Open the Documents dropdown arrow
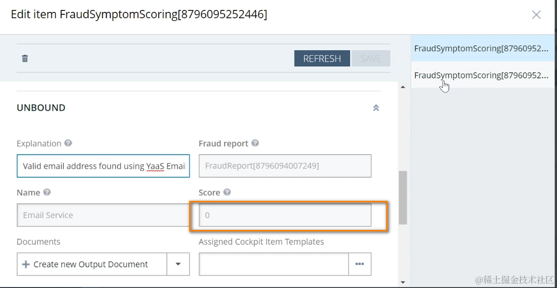The height and width of the screenshot is (288, 557). pos(178,264)
